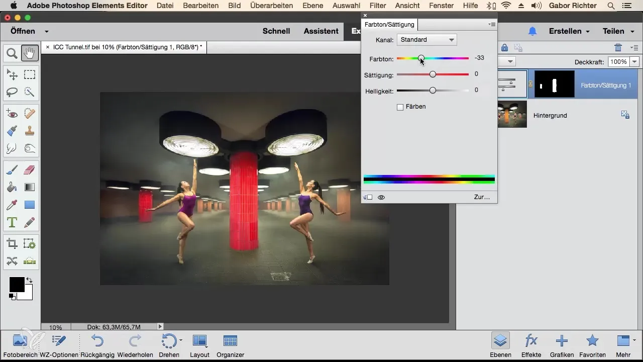Open the Erstellen dropdown menu
The image size is (643, 362).
tap(569, 31)
